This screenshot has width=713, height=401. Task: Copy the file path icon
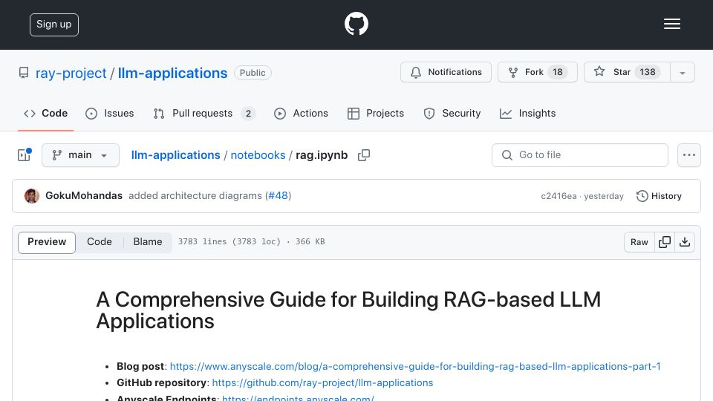[x=364, y=155]
